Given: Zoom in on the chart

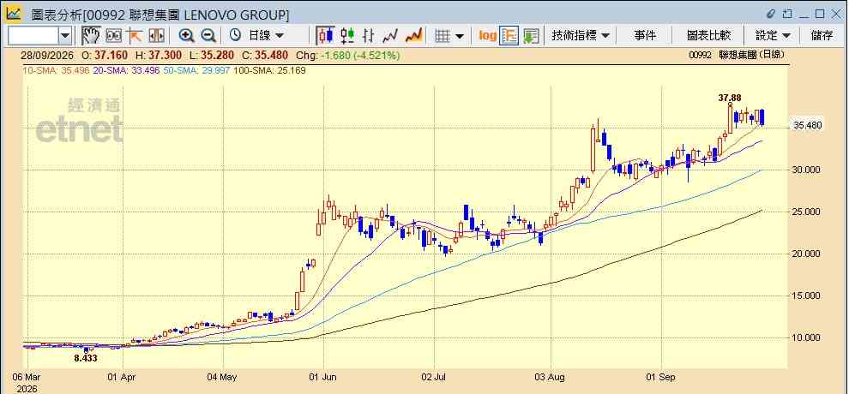Looking at the screenshot, I should click(x=187, y=36).
